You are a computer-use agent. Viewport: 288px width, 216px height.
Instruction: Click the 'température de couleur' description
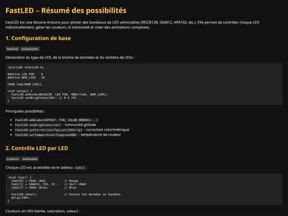[x=101, y=135]
